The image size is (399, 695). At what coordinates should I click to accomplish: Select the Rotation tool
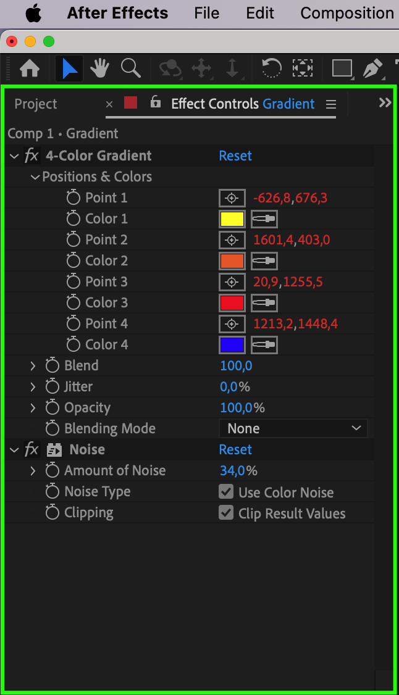271,69
